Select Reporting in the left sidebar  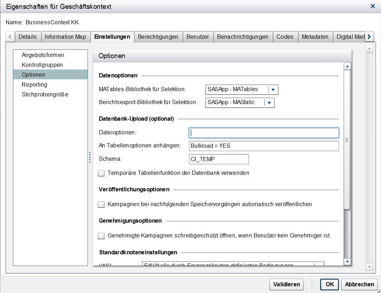click(x=34, y=84)
